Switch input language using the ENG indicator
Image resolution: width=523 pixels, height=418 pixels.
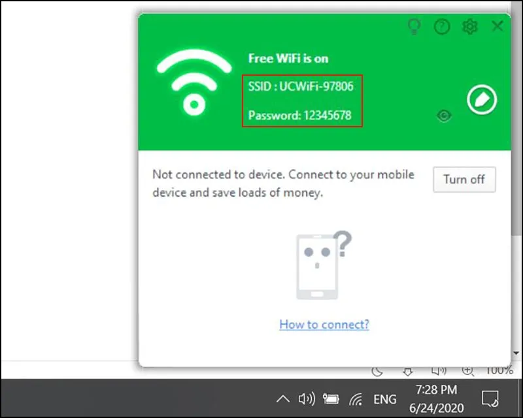(385, 399)
